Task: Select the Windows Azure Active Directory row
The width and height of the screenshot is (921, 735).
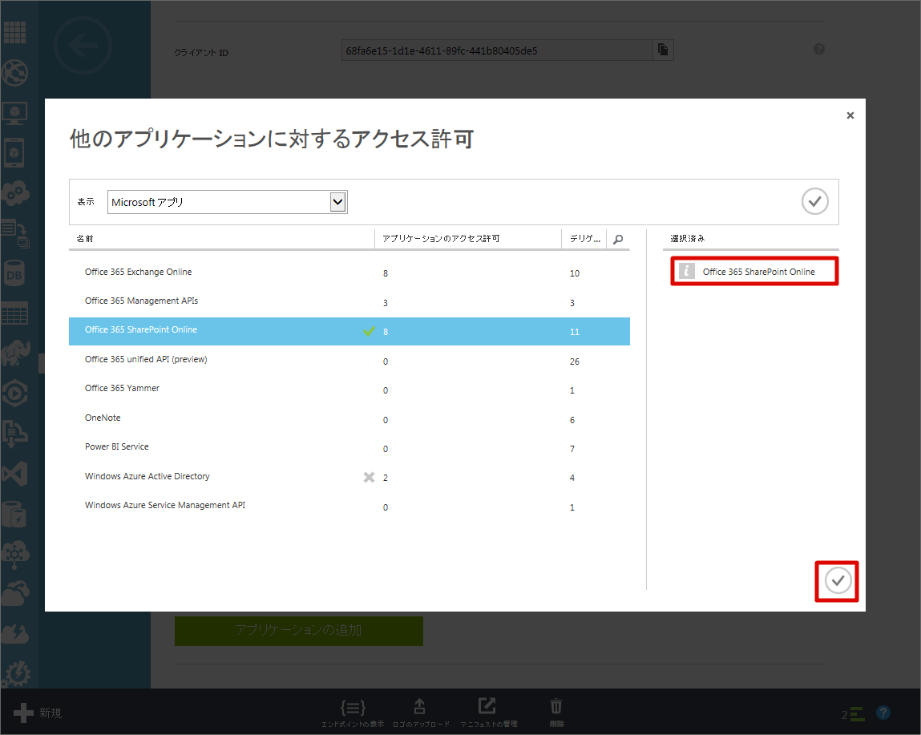Action: pos(349,477)
